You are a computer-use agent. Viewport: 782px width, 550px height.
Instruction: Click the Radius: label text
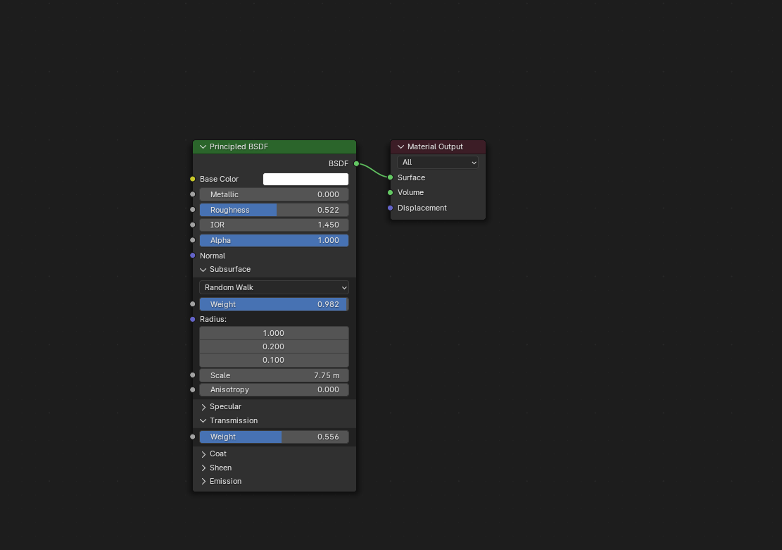[213, 320]
